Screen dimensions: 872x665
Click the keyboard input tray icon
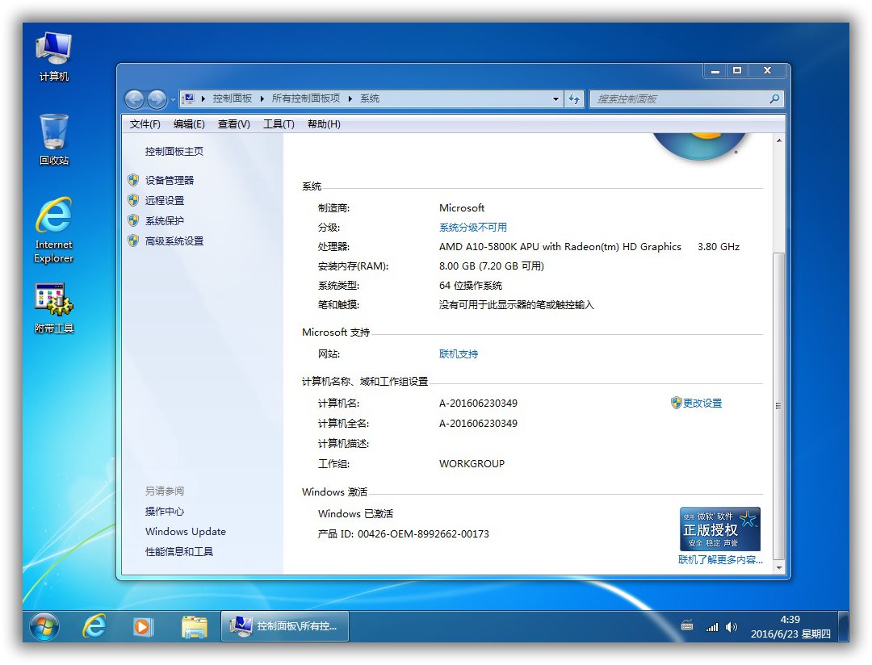click(x=687, y=625)
